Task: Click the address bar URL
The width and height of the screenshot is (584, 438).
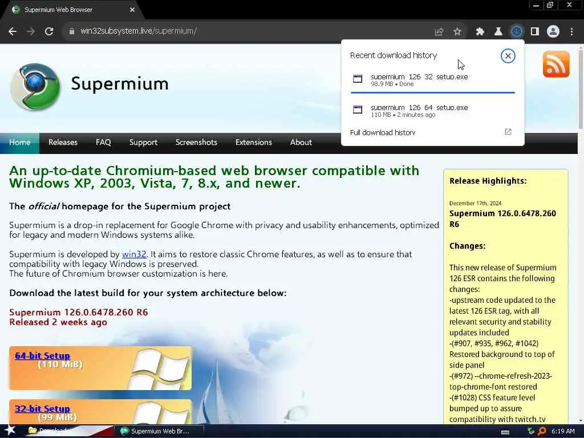Action: tap(139, 31)
